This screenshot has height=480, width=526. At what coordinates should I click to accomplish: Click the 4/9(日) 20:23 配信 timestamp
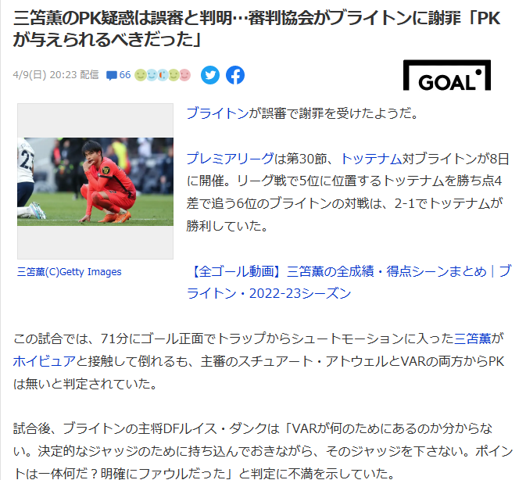coord(55,74)
